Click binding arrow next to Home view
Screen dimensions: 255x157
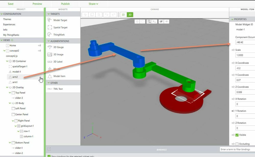click(x=39, y=45)
